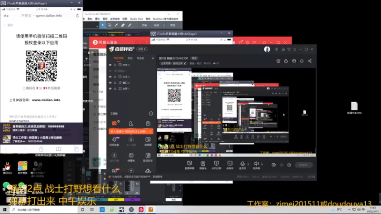Open tabs icon in phone browser bar
This screenshot has height=214, width=381.
[76, 149]
